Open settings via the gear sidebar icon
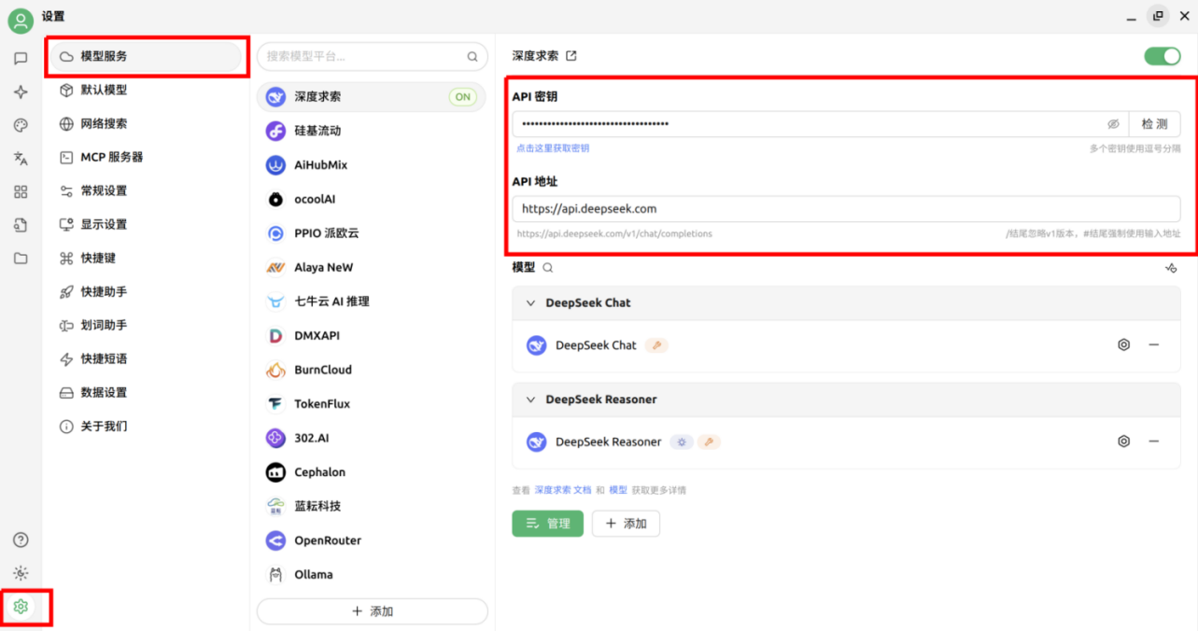Image resolution: width=1198 pixels, height=631 pixels. coord(21,607)
